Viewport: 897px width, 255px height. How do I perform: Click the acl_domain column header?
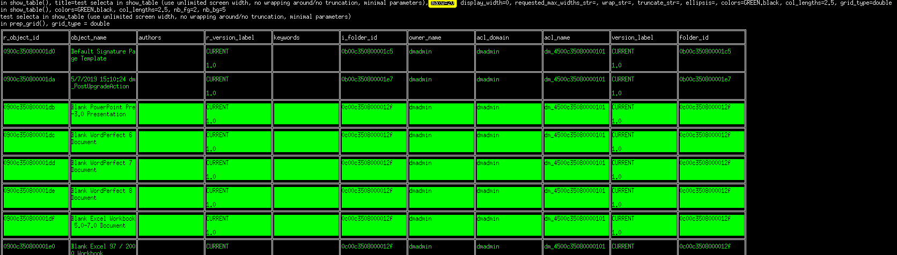[509, 37]
